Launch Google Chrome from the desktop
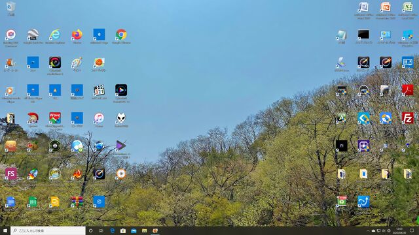The image size is (419, 235). [121, 35]
